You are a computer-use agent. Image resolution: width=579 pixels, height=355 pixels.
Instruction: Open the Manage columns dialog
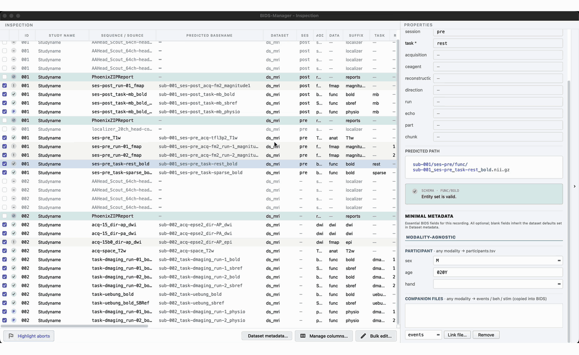click(324, 336)
